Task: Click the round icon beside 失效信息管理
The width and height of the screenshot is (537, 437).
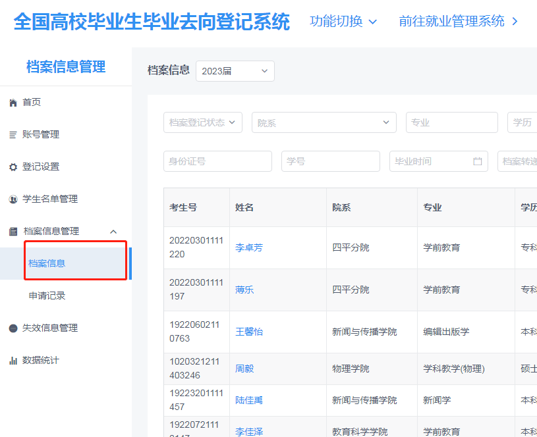Action: coord(13,328)
